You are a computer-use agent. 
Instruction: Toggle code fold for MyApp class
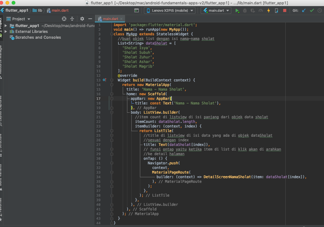click(x=112, y=34)
